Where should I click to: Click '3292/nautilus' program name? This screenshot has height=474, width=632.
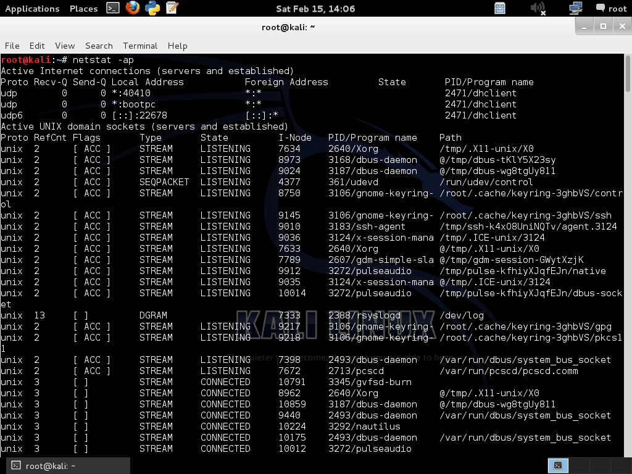click(364, 426)
